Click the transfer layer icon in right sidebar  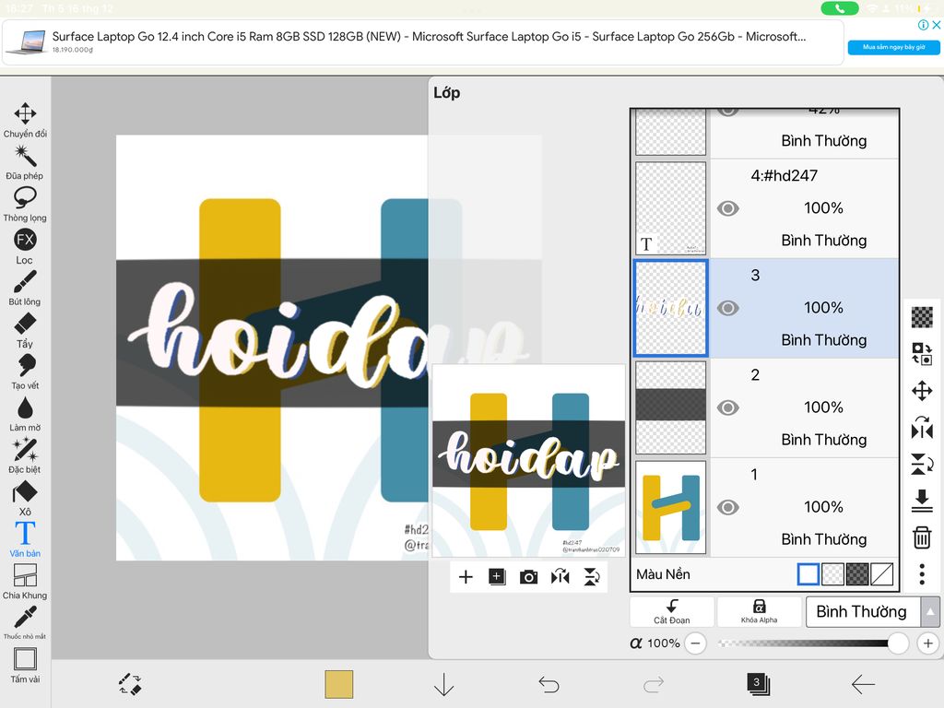[x=922, y=354]
